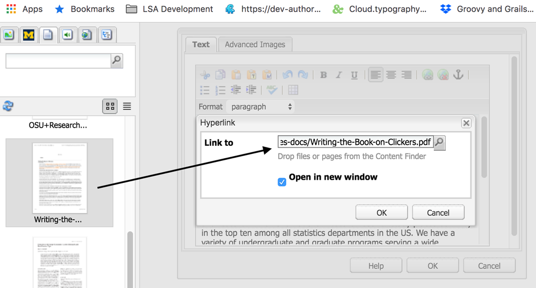Image resolution: width=536 pixels, height=288 pixels.
Task: Open the Advanced Images tab
Action: pyautogui.click(x=255, y=45)
